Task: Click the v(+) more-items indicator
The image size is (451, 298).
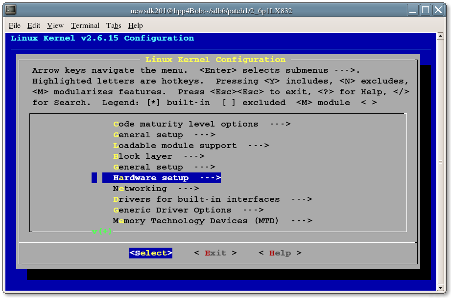Action: coord(102,232)
